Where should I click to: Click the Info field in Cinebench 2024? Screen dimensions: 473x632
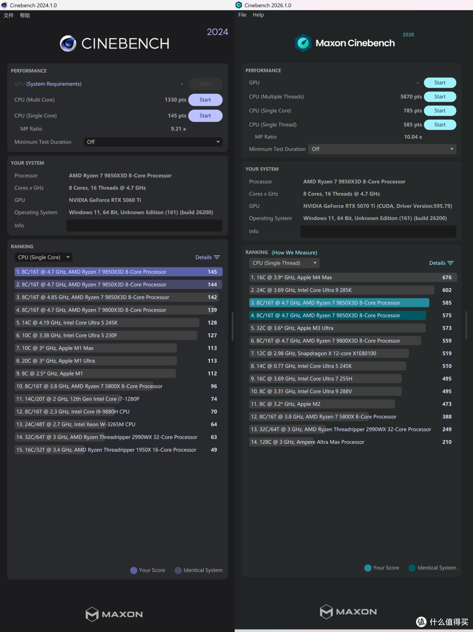click(x=145, y=225)
